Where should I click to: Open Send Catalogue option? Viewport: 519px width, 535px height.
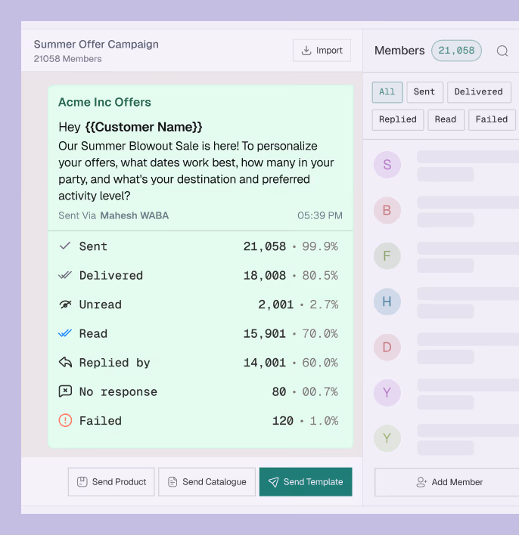(x=207, y=482)
